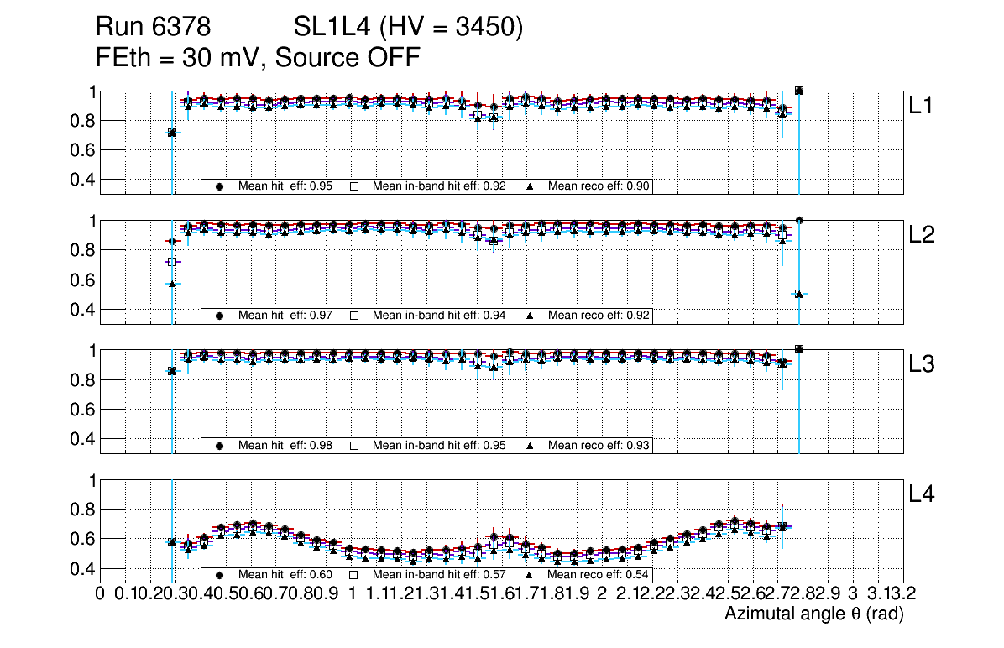Click the L4 panel label
1004x648 pixels.
(x=922, y=495)
